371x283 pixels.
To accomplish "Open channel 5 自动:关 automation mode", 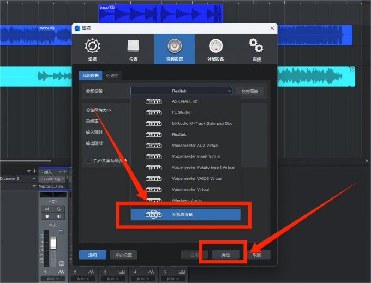I will (x=173, y=279).
